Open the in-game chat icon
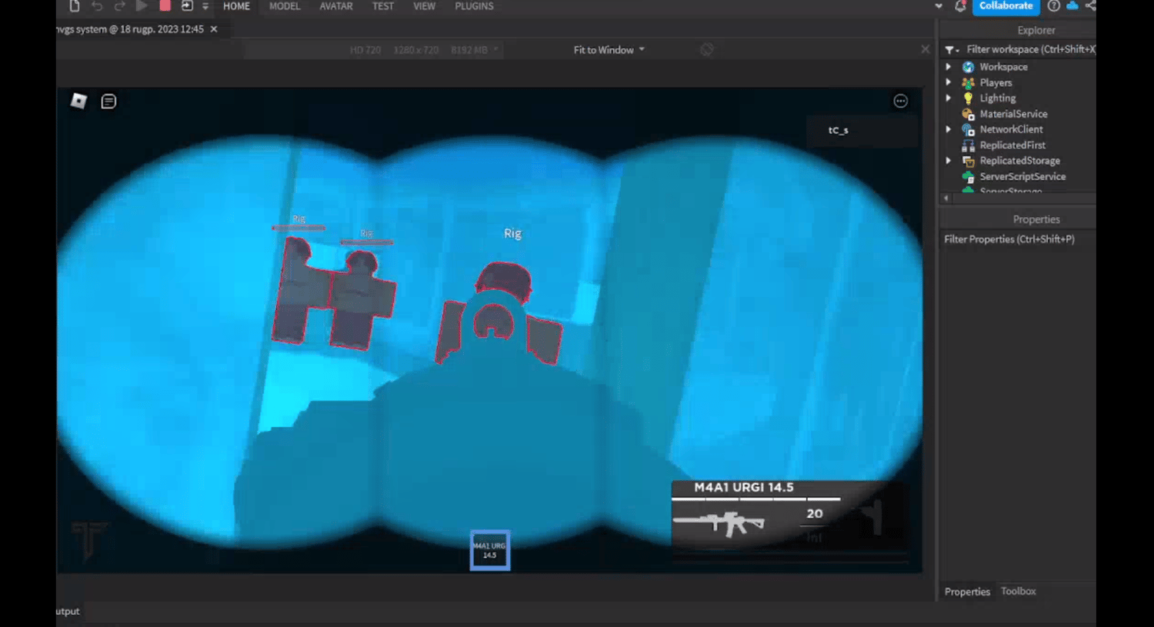This screenshot has height=627, width=1154. [x=108, y=101]
